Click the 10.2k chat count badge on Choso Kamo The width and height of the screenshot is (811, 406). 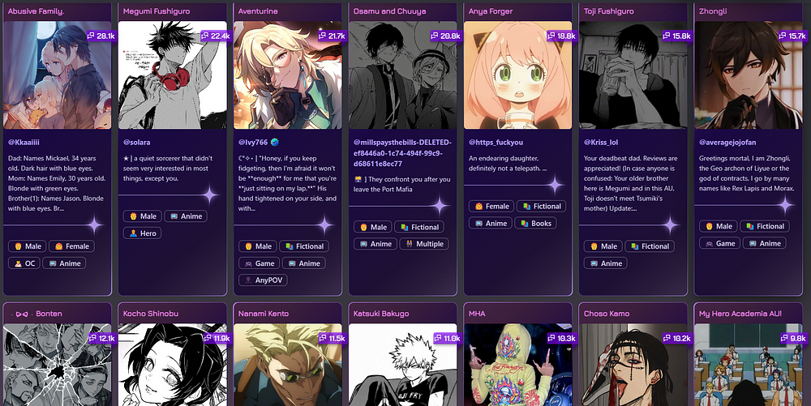[x=677, y=339]
